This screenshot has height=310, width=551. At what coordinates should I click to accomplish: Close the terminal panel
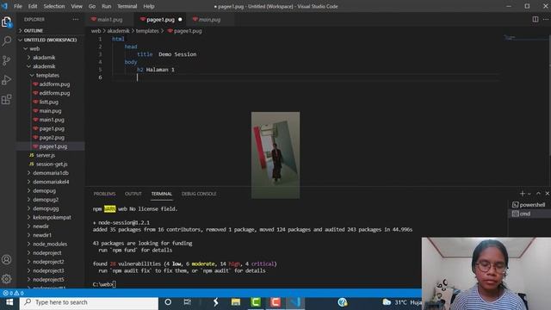pos(548,194)
